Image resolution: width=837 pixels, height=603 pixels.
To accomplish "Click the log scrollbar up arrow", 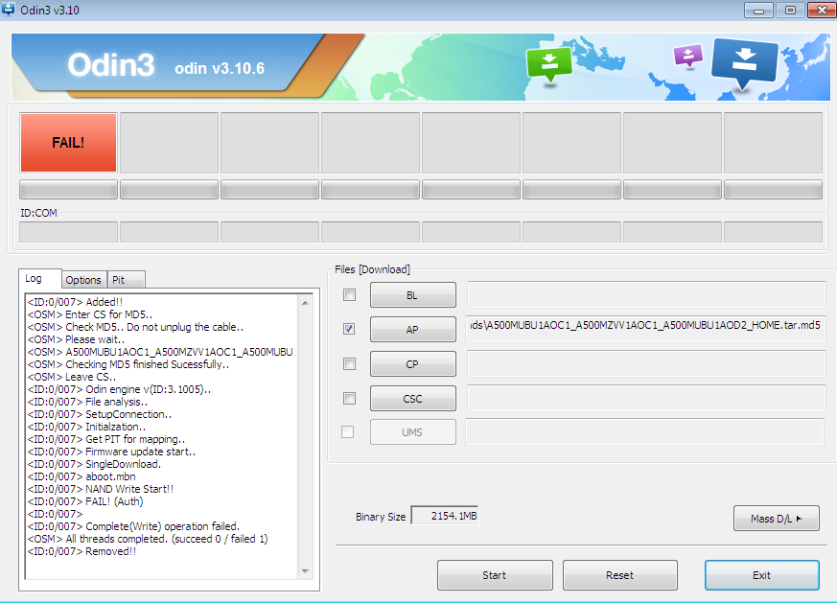I will [305, 303].
